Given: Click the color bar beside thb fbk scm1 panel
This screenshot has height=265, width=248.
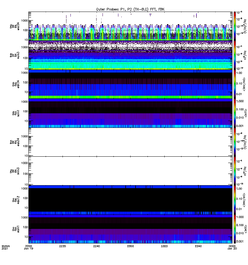Looking at the screenshot, I should coord(235,113).
